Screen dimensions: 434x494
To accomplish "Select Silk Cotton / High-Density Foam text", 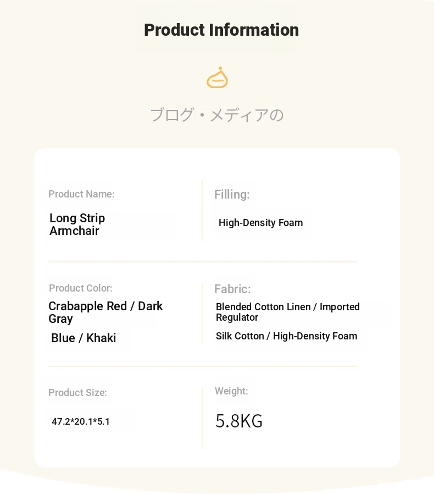I will pyautogui.click(x=286, y=336).
